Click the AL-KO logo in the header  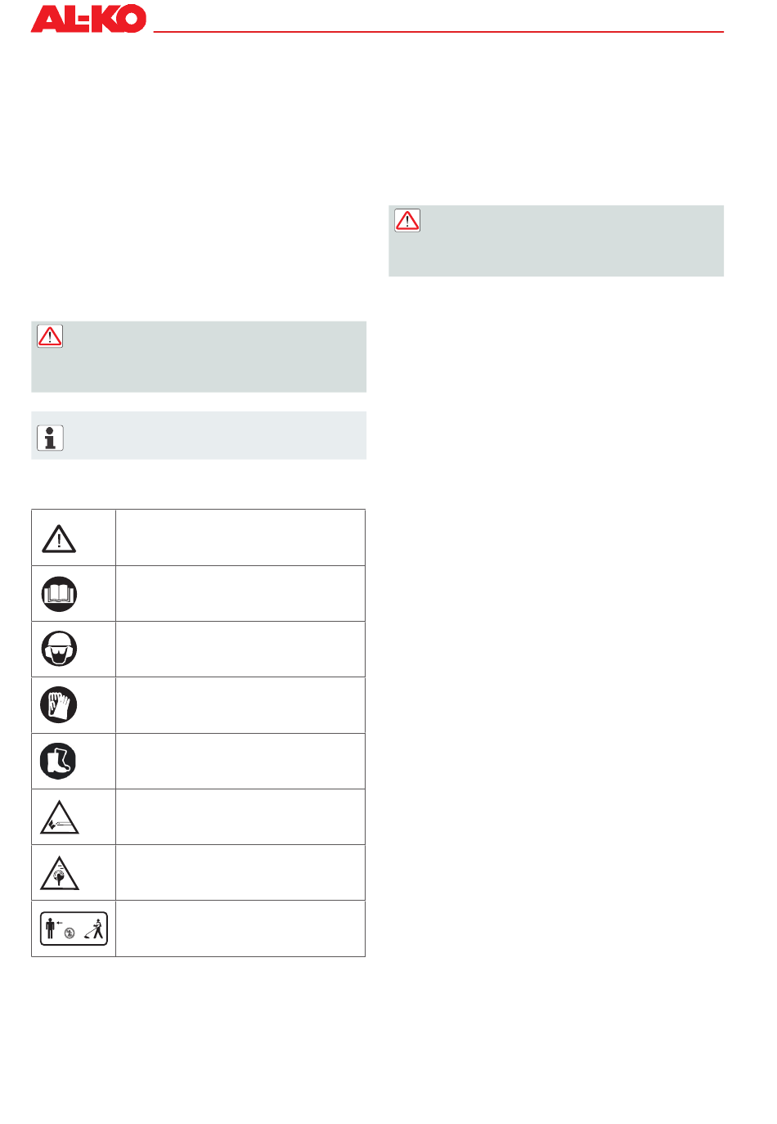pos(88,19)
